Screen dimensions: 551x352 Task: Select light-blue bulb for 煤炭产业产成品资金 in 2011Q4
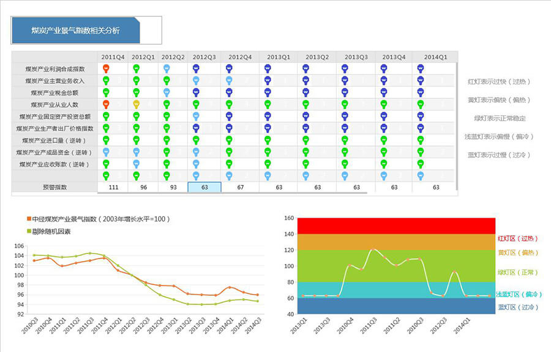point(106,152)
